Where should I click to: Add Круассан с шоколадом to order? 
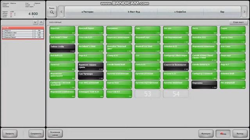click(119, 39)
